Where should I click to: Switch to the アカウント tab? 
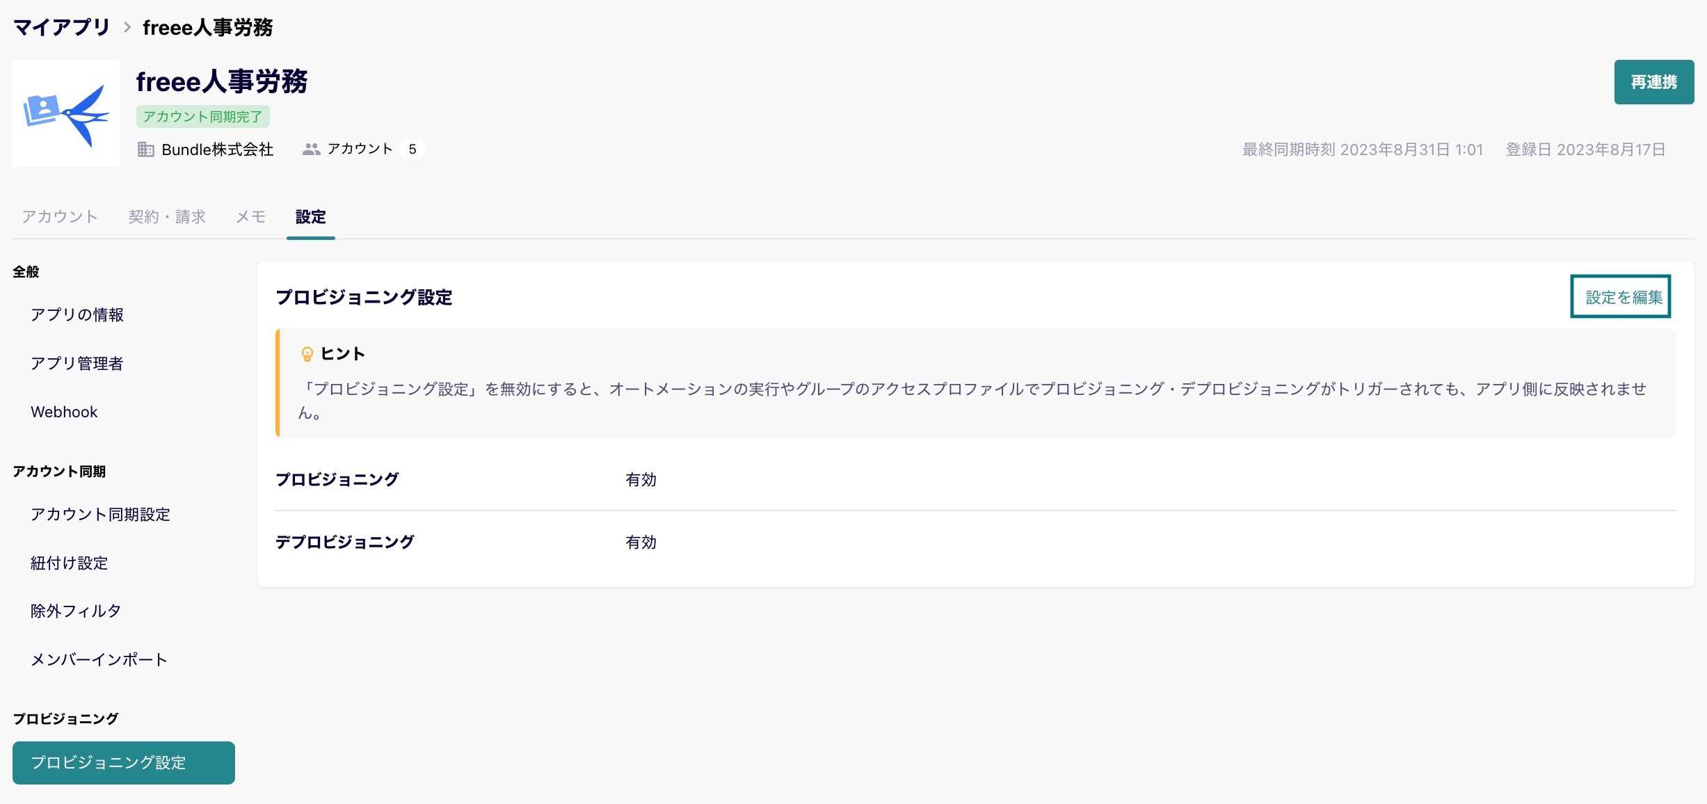tap(60, 217)
